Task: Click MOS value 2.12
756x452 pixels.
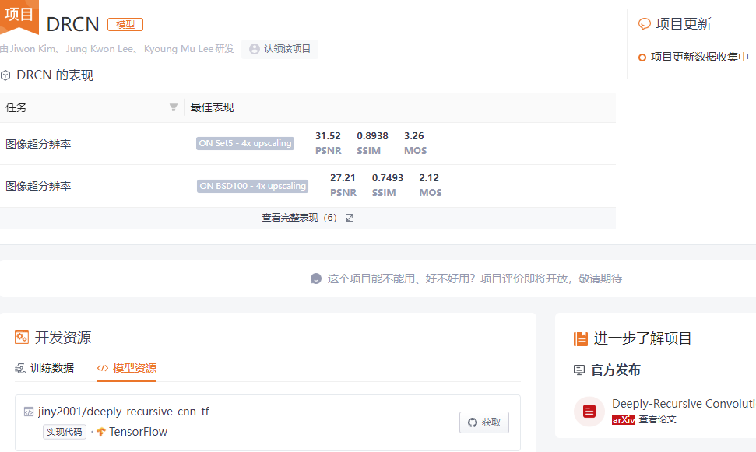Action: [429, 178]
